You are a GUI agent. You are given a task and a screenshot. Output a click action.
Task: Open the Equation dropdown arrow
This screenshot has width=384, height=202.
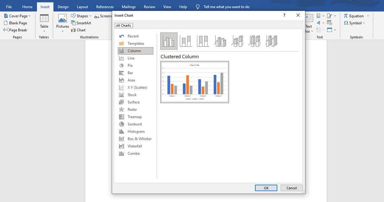click(x=368, y=16)
